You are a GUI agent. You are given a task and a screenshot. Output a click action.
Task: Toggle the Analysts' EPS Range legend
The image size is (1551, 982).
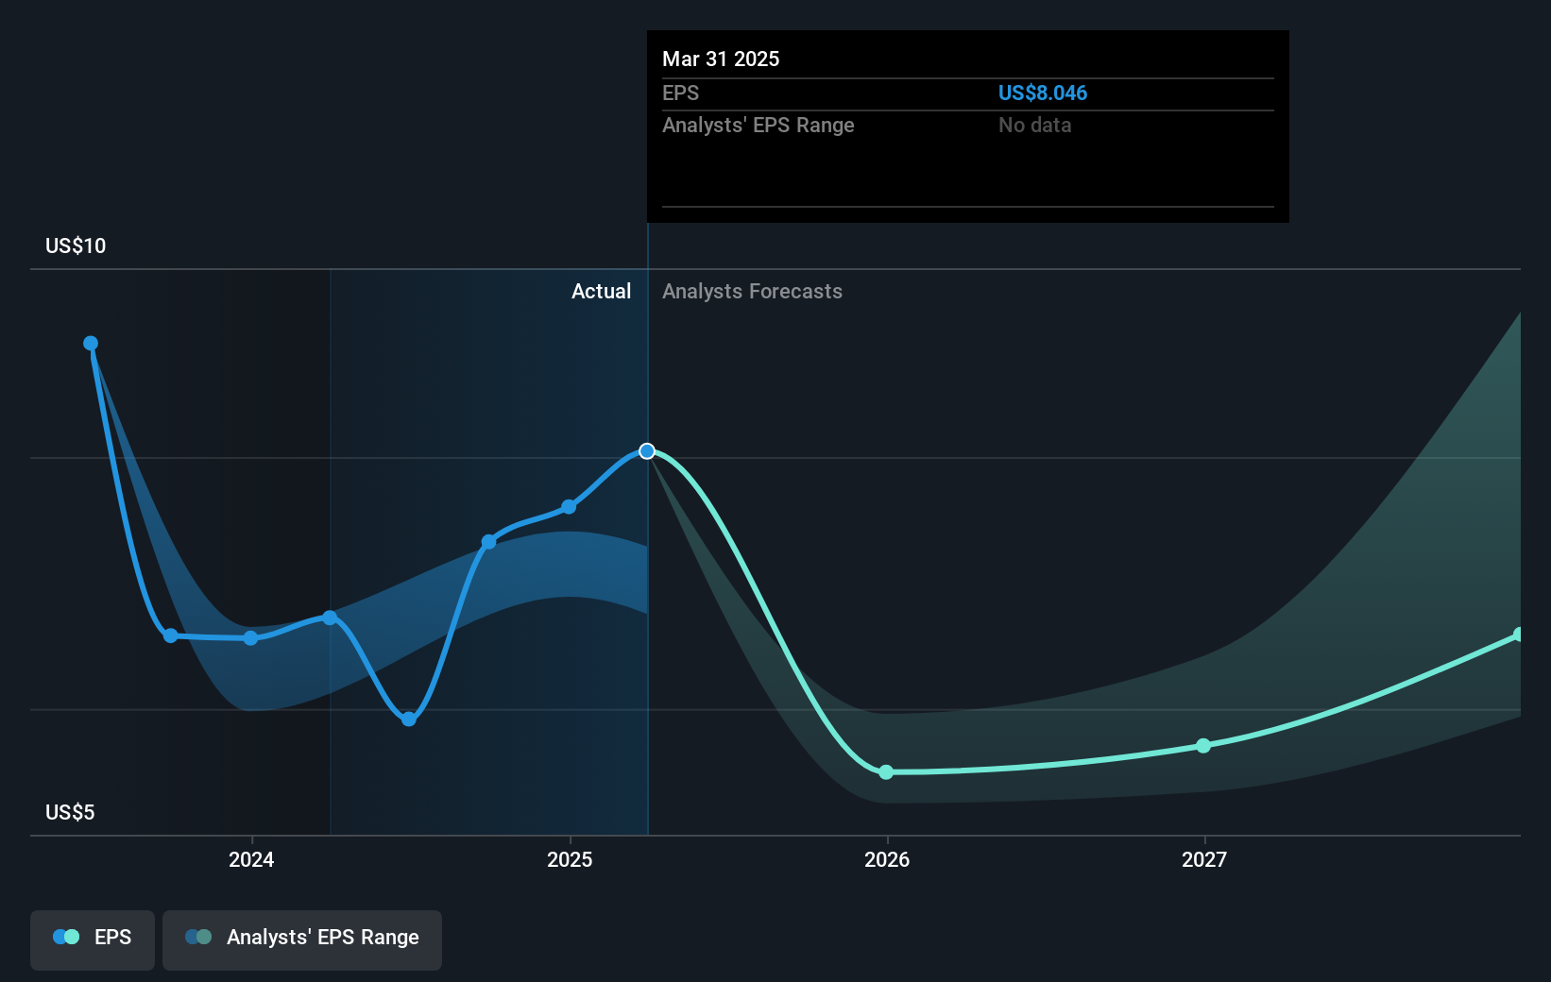point(302,940)
